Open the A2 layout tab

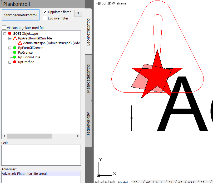tap(180, 182)
